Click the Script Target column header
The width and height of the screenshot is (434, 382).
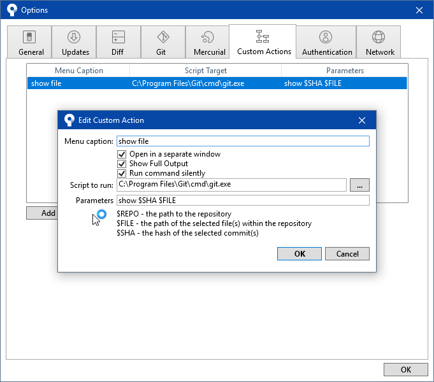tap(205, 71)
